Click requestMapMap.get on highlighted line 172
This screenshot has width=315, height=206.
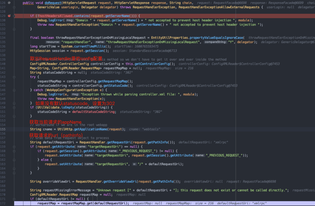point(77,203)
